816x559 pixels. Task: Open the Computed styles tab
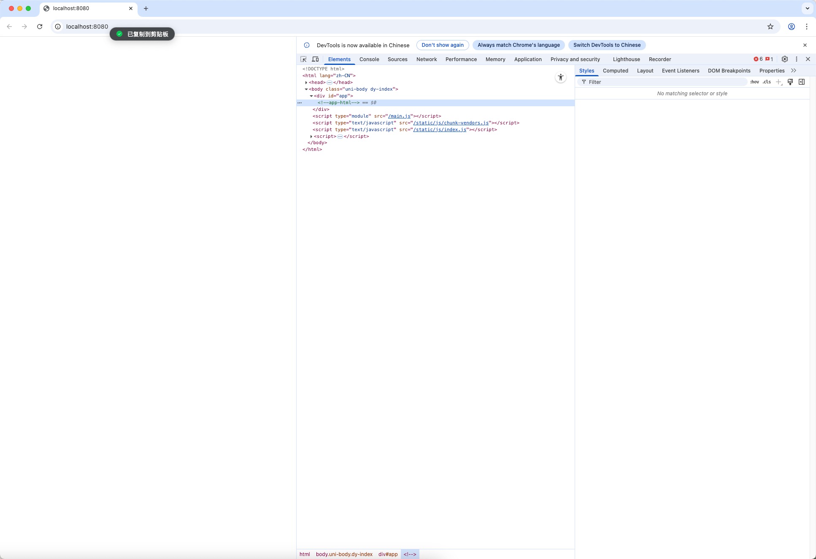pos(615,71)
